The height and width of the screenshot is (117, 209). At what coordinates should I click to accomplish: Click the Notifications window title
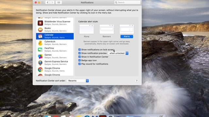pyautogui.click(x=87, y=2)
